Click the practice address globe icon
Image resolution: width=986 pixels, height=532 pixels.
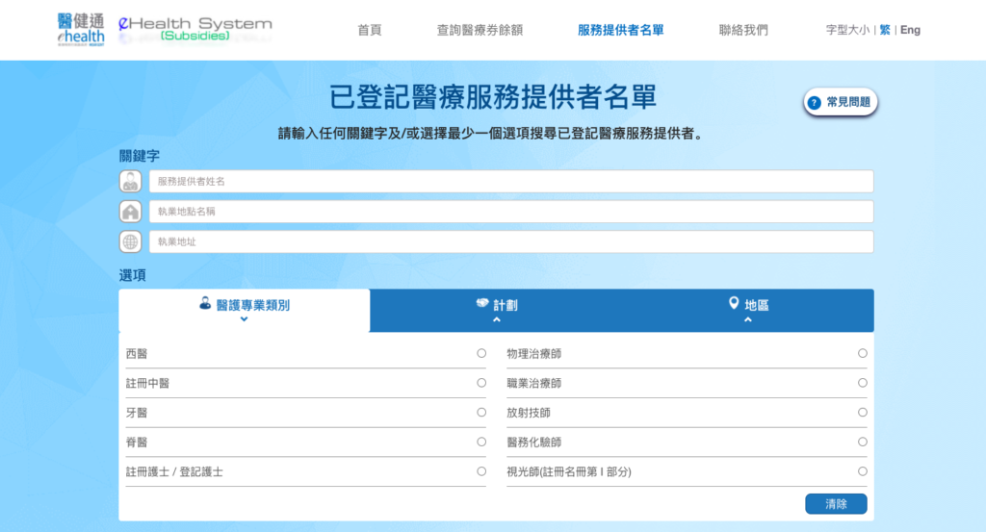click(x=130, y=241)
